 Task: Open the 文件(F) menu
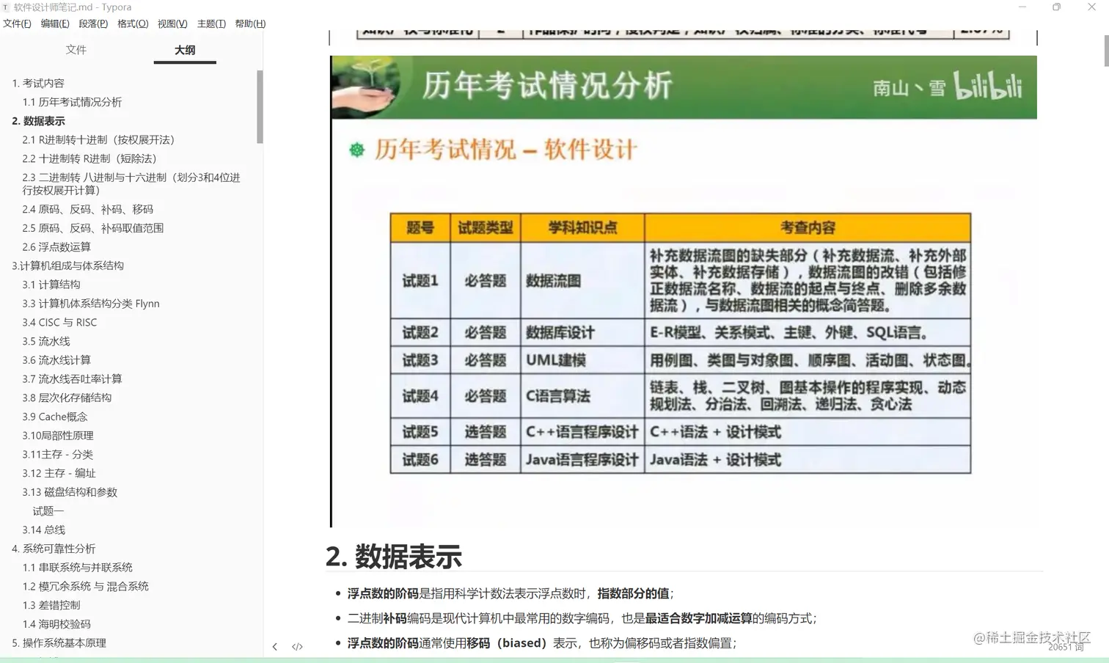pyautogui.click(x=17, y=23)
